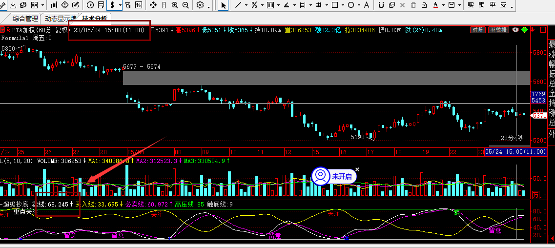Click the 卖线:68.245 indicator value
Screen dimensions: 555x248
53,204
